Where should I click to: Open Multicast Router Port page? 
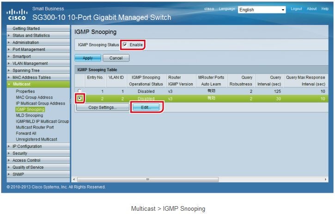(x=35, y=127)
